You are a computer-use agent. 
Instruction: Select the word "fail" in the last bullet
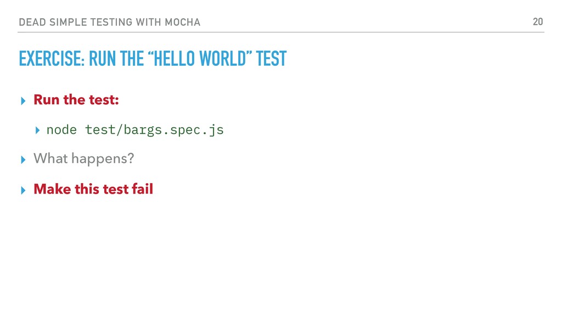pyautogui.click(x=142, y=189)
